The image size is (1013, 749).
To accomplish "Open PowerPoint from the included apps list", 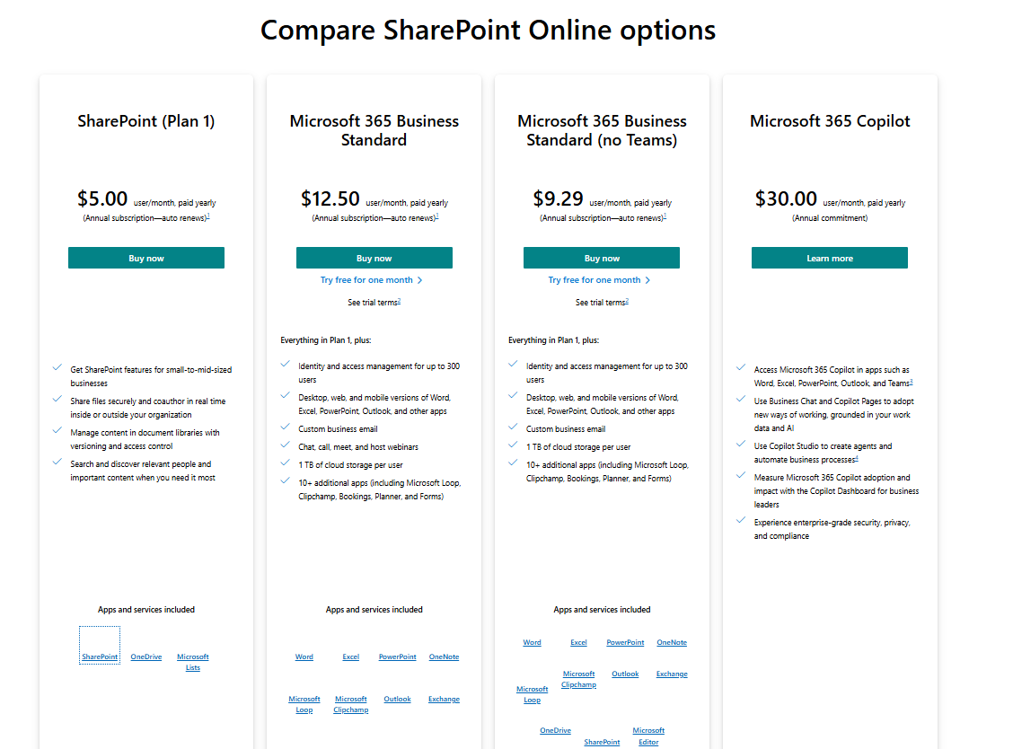I will (x=397, y=656).
